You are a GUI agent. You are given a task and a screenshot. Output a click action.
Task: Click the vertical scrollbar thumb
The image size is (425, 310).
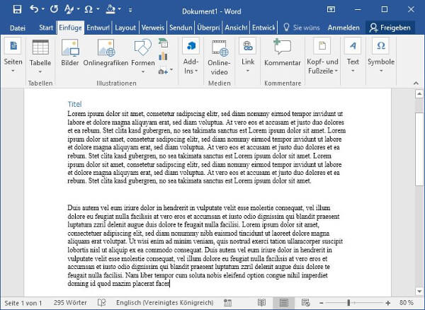point(419,149)
